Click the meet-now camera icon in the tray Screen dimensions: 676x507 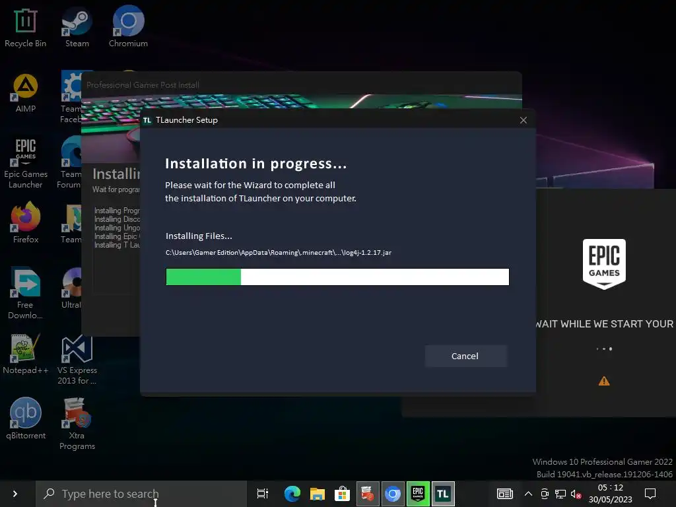coord(545,494)
